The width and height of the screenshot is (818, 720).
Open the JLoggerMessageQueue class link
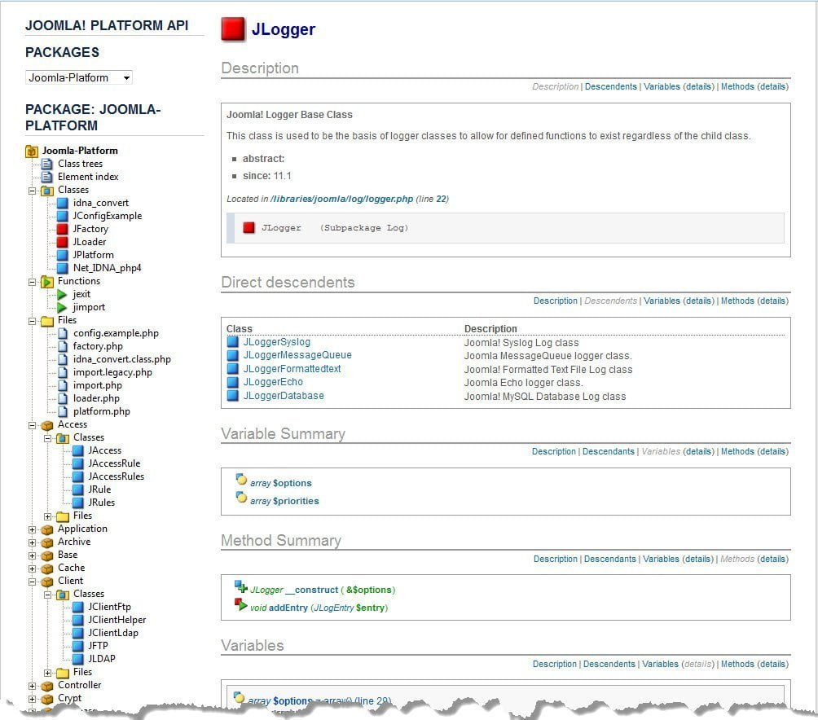(297, 355)
